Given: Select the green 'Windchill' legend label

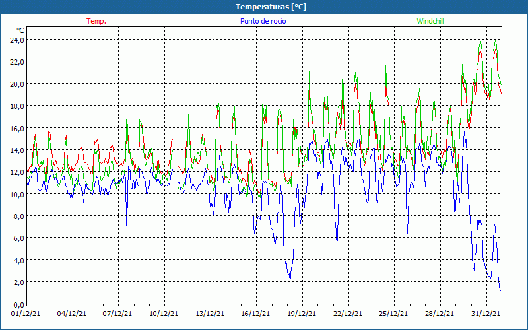Looking at the screenshot, I should pos(430,21).
